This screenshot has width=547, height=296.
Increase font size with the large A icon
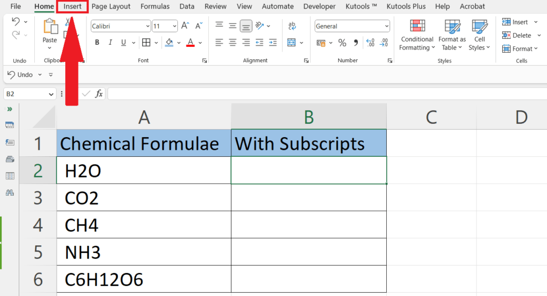coord(185,26)
